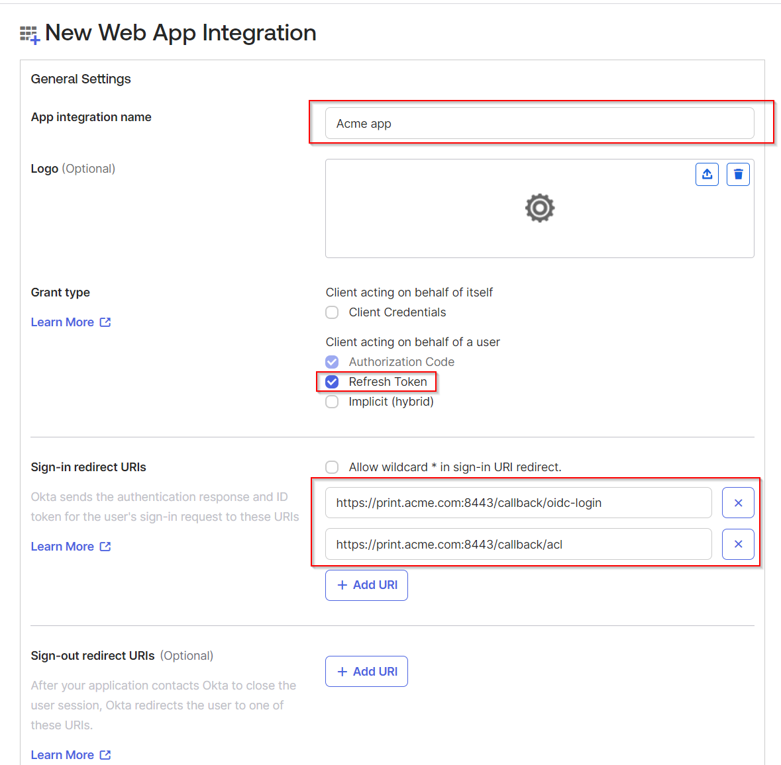Click the New Web App Integration icon
The width and height of the screenshot is (781, 765).
click(x=30, y=34)
